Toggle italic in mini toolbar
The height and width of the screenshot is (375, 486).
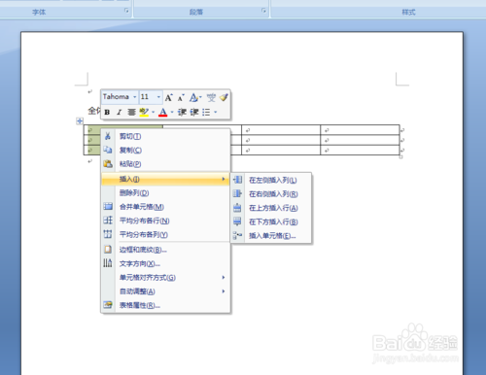tap(120, 112)
